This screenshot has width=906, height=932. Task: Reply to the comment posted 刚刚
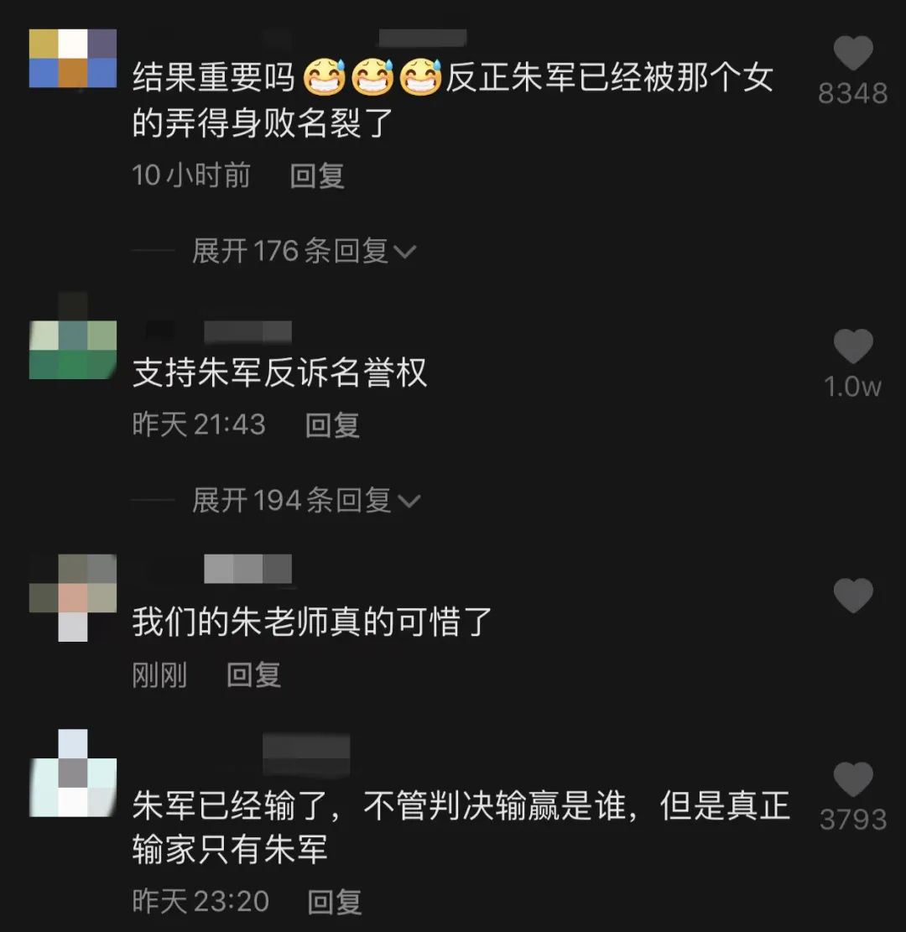254,675
